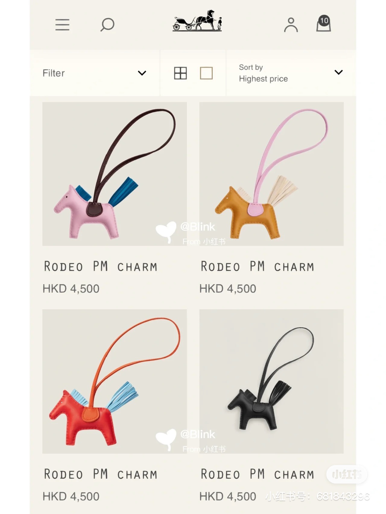Click title of black Rodeo PM charm
The height and width of the screenshot is (514, 386).
point(258,474)
